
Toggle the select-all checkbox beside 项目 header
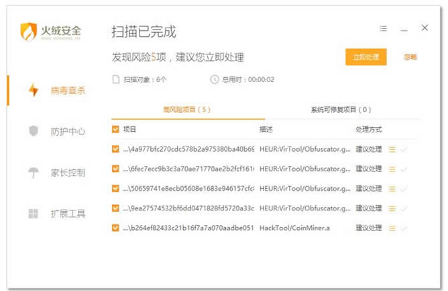115,129
